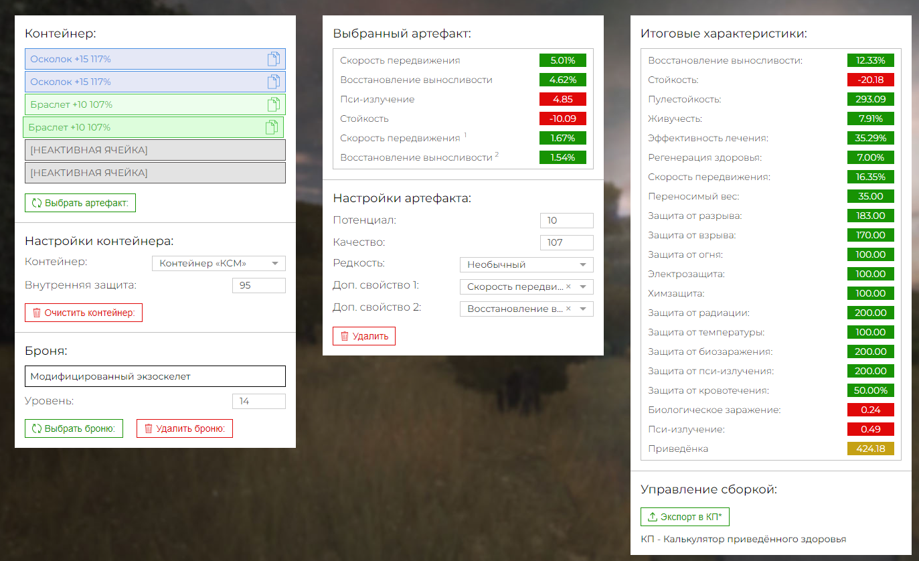Image resolution: width=919 pixels, height=561 pixels.
Task: Copy the upper Браслет +10 107% artifact
Action: (x=273, y=104)
